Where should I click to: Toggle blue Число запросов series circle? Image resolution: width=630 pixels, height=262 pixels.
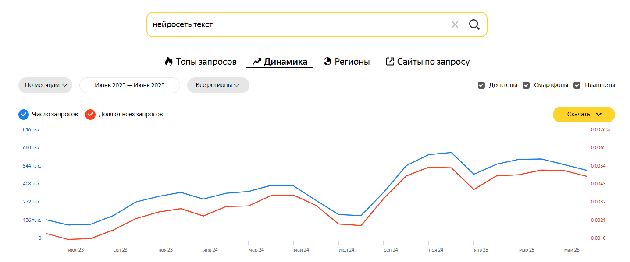[24, 115]
